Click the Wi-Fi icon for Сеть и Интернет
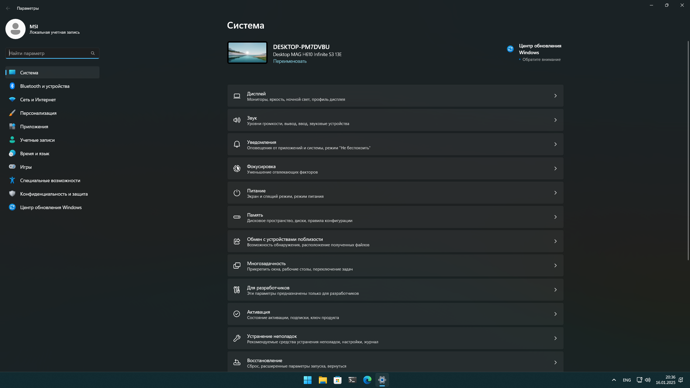 (x=12, y=99)
